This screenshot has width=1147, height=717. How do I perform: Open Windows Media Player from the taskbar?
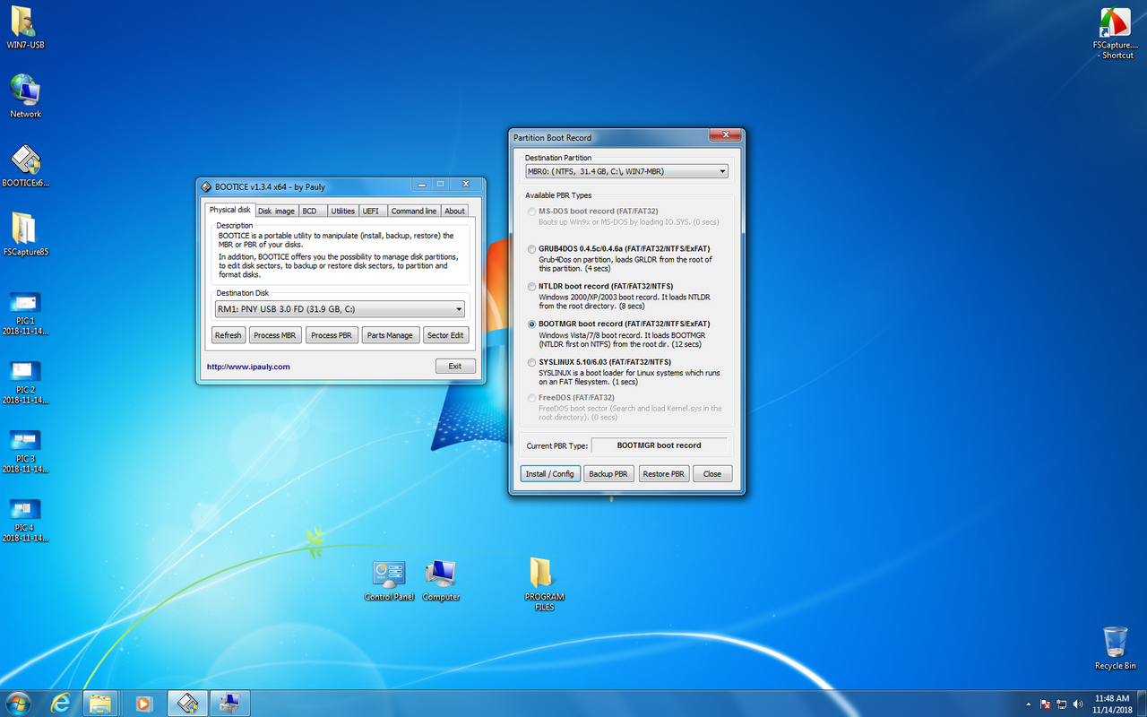pos(142,704)
